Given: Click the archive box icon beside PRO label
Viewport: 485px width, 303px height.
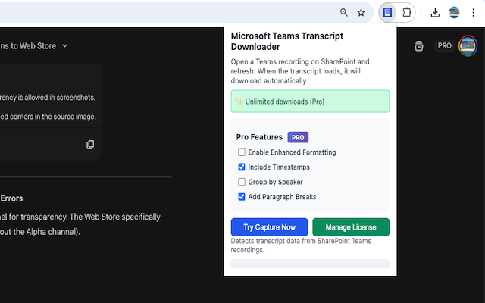Looking at the screenshot, I should tap(419, 46).
